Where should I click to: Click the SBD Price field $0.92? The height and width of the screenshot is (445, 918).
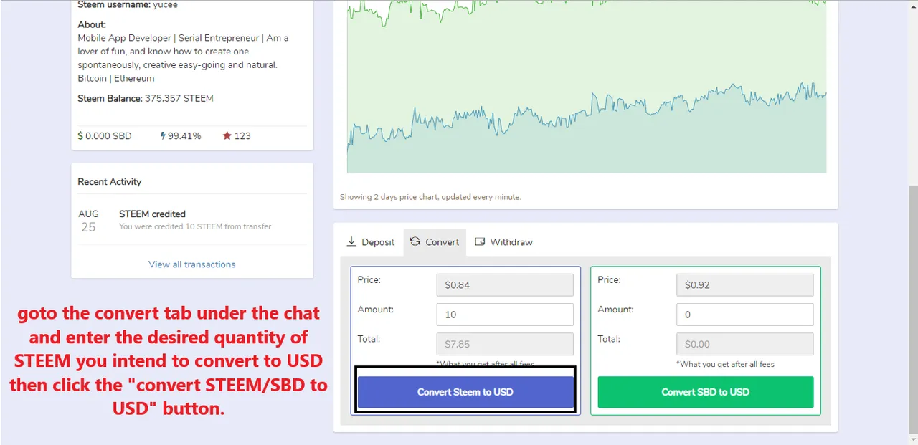coord(745,285)
